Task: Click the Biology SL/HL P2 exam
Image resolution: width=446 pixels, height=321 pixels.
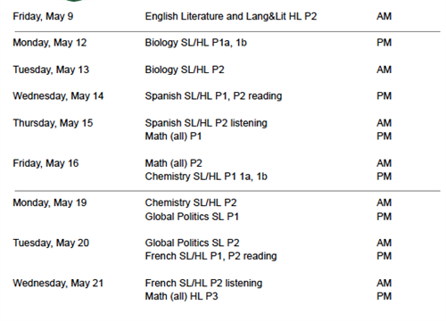Action: (185, 70)
